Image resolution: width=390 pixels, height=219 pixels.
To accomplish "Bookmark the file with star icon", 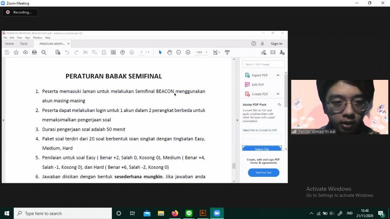I will [16, 52].
